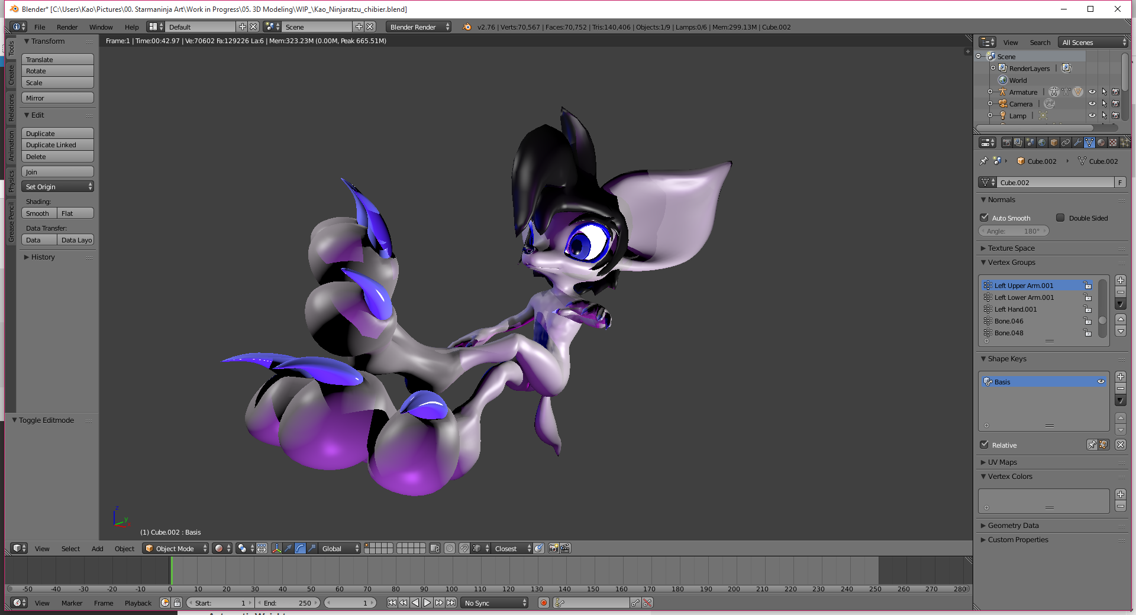The height and width of the screenshot is (615, 1136).
Task: Jump to the first frame of playback
Action: coord(392,603)
